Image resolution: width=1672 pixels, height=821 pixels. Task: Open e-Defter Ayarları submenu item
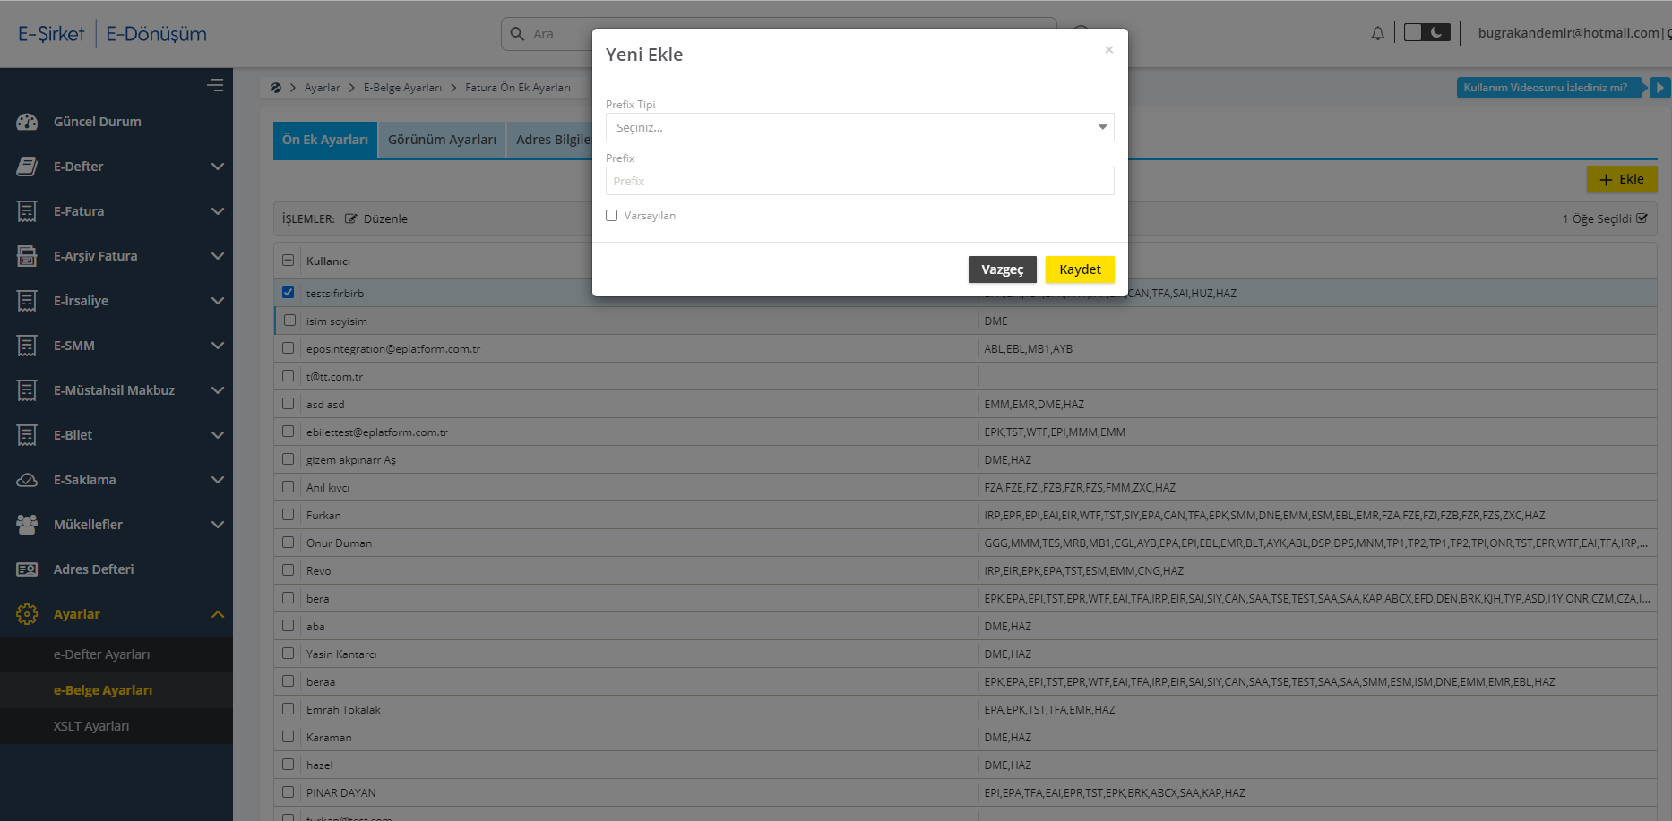101,654
